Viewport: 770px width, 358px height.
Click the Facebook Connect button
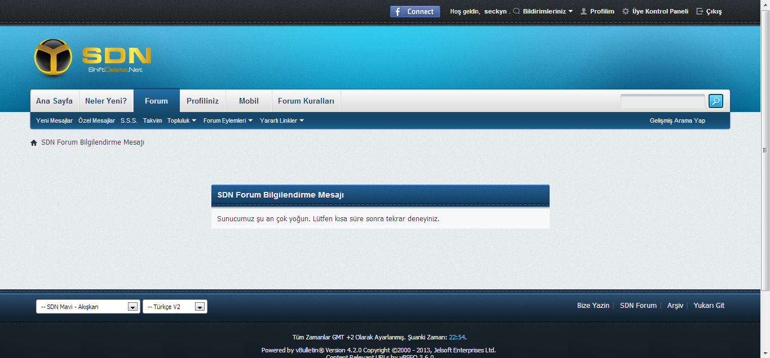415,11
